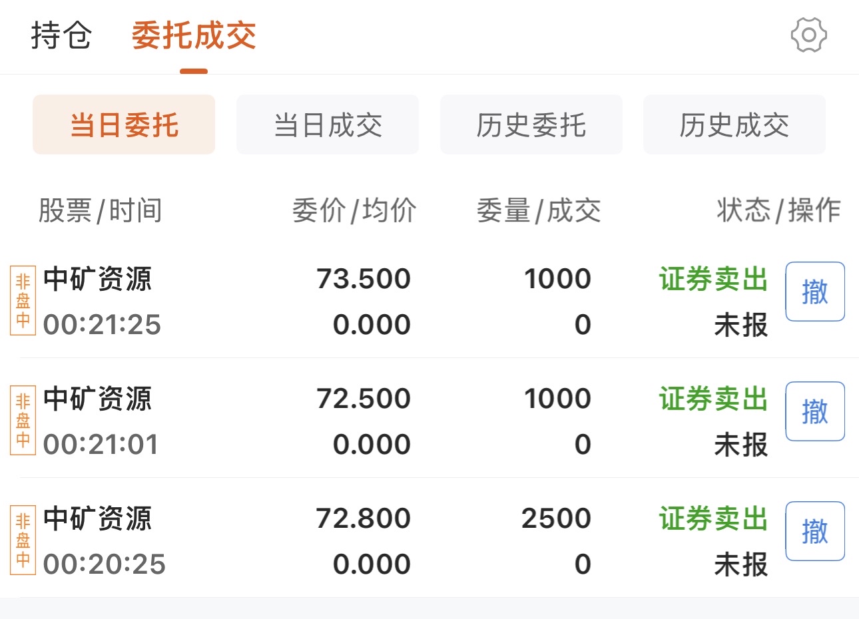Viewport: 859px width, 619px height.
Task: Open settings via the gear icon
Action: coord(808,35)
